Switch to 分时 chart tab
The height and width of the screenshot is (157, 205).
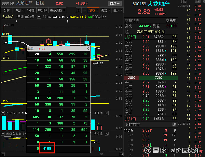(x=7, y=10)
